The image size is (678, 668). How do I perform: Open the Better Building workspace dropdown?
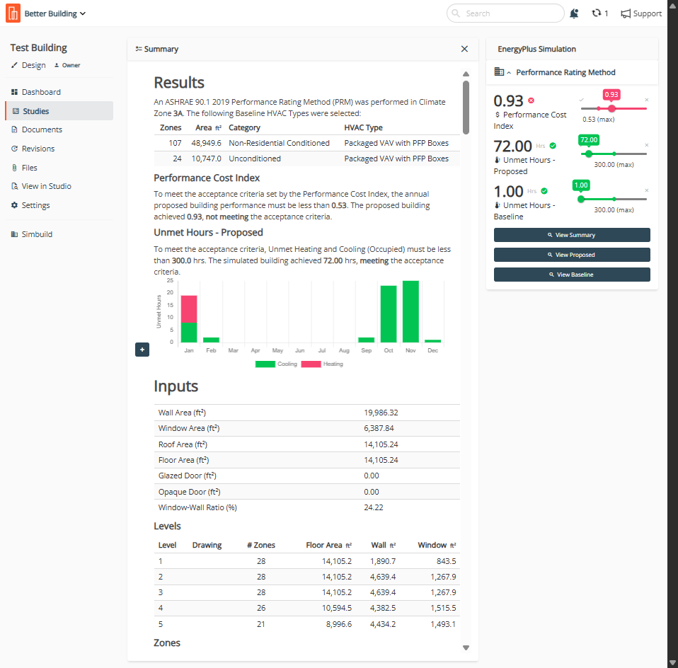pyautogui.click(x=55, y=13)
